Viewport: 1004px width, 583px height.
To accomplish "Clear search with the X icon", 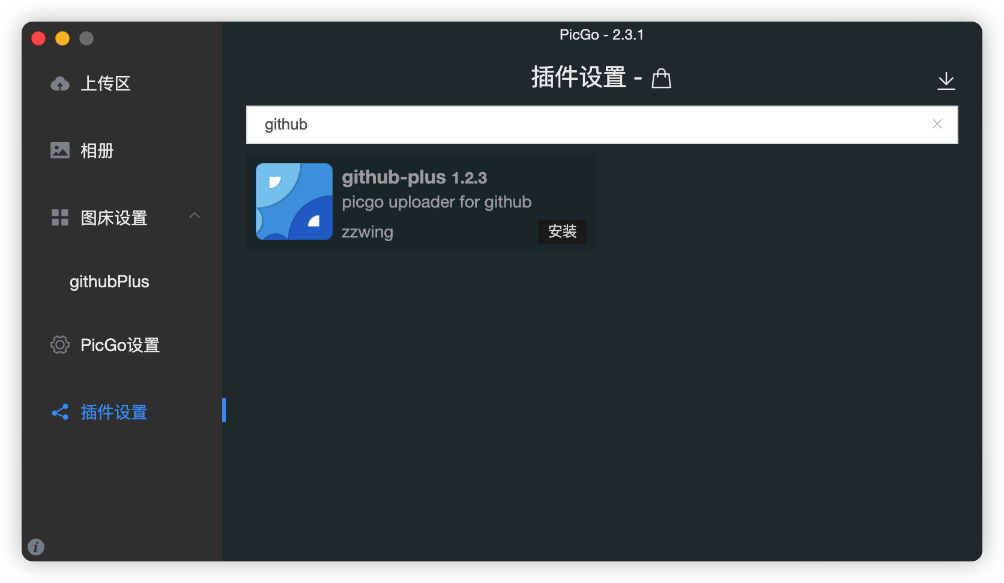I will pos(937,124).
